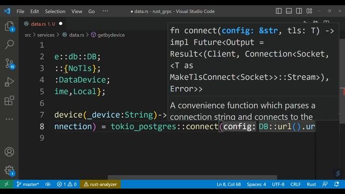Open the Manage gear settings icon

click(x=9, y=170)
